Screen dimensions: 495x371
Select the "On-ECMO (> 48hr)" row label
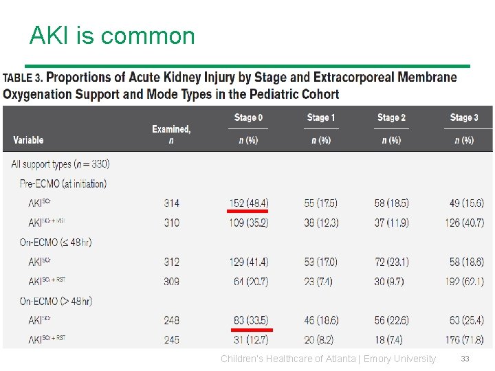(56, 301)
